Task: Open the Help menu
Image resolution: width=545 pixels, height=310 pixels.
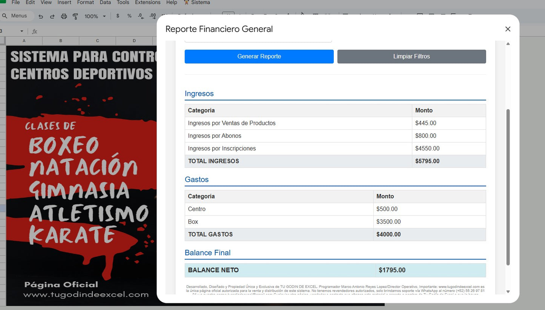Action: click(172, 3)
